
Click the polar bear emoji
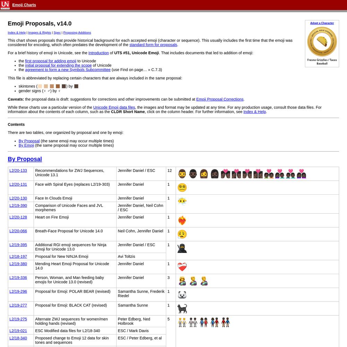[x=182, y=295]
